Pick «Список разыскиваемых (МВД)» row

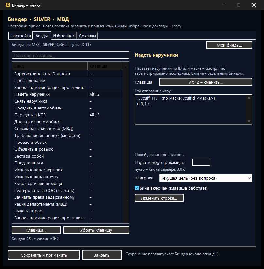(x=67, y=129)
